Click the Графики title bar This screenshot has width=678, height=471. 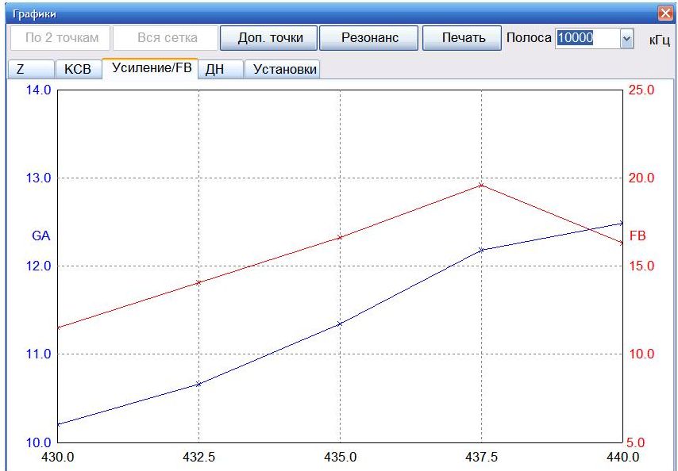(329, 13)
